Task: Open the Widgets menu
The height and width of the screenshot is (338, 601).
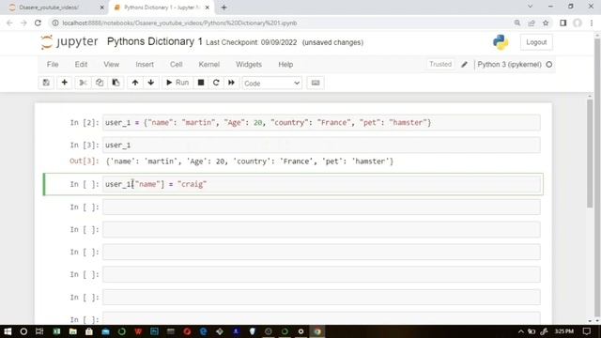Action: (x=249, y=65)
